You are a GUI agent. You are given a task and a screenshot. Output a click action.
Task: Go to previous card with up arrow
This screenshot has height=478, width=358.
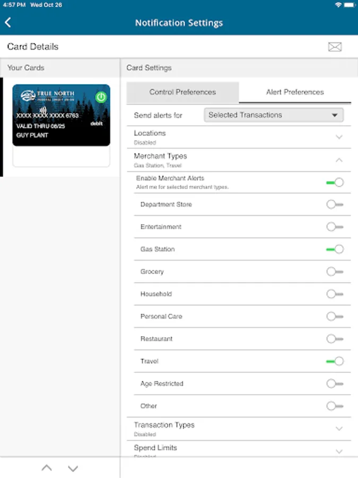(47, 468)
